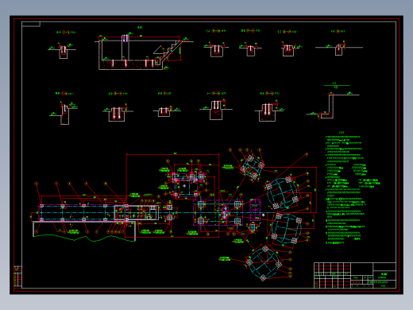The height and width of the screenshot is (310, 413).
Task: Select the tilted rectangular foundation with cyan grid
Action: (252, 168)
